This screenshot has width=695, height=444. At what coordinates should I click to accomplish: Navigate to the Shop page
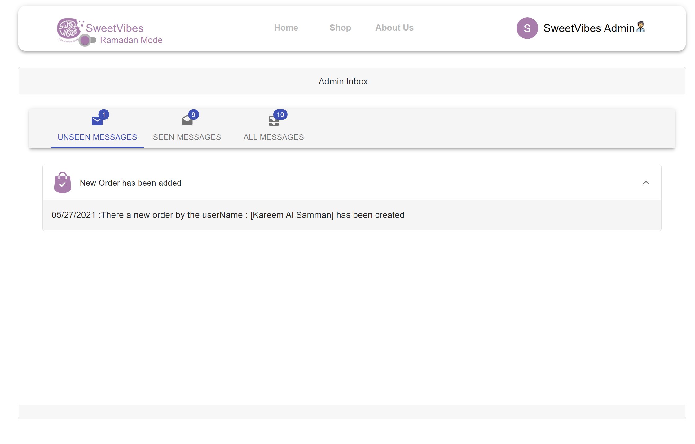(340, 28)
